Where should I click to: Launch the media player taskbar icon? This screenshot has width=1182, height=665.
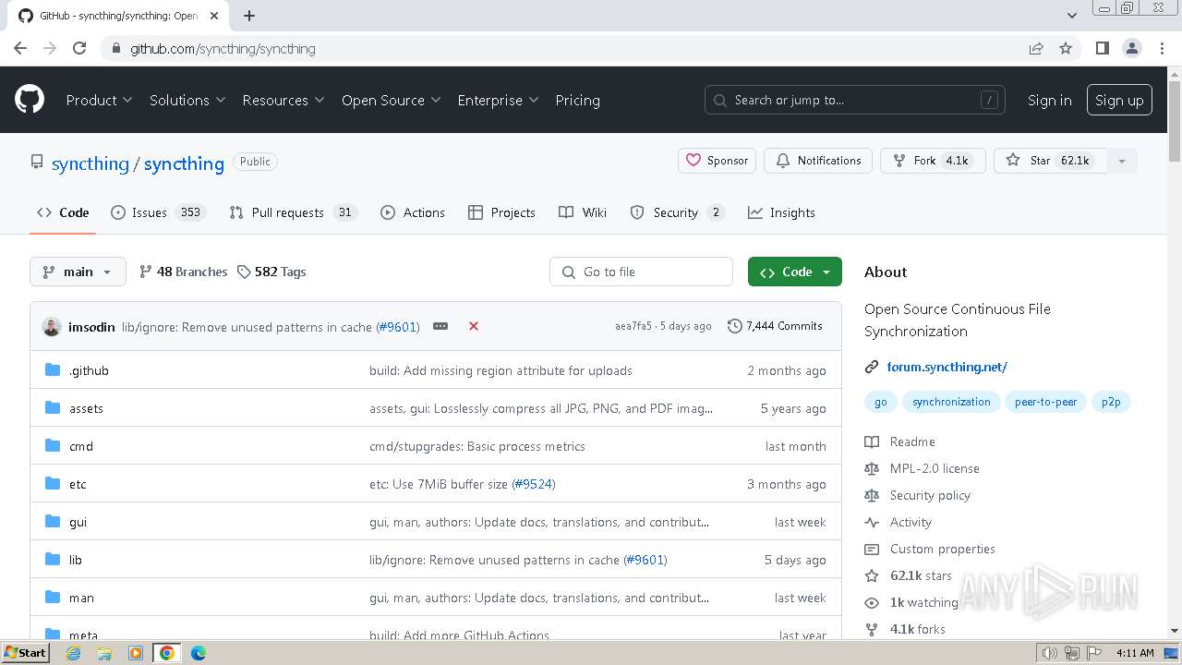(136, 653)
